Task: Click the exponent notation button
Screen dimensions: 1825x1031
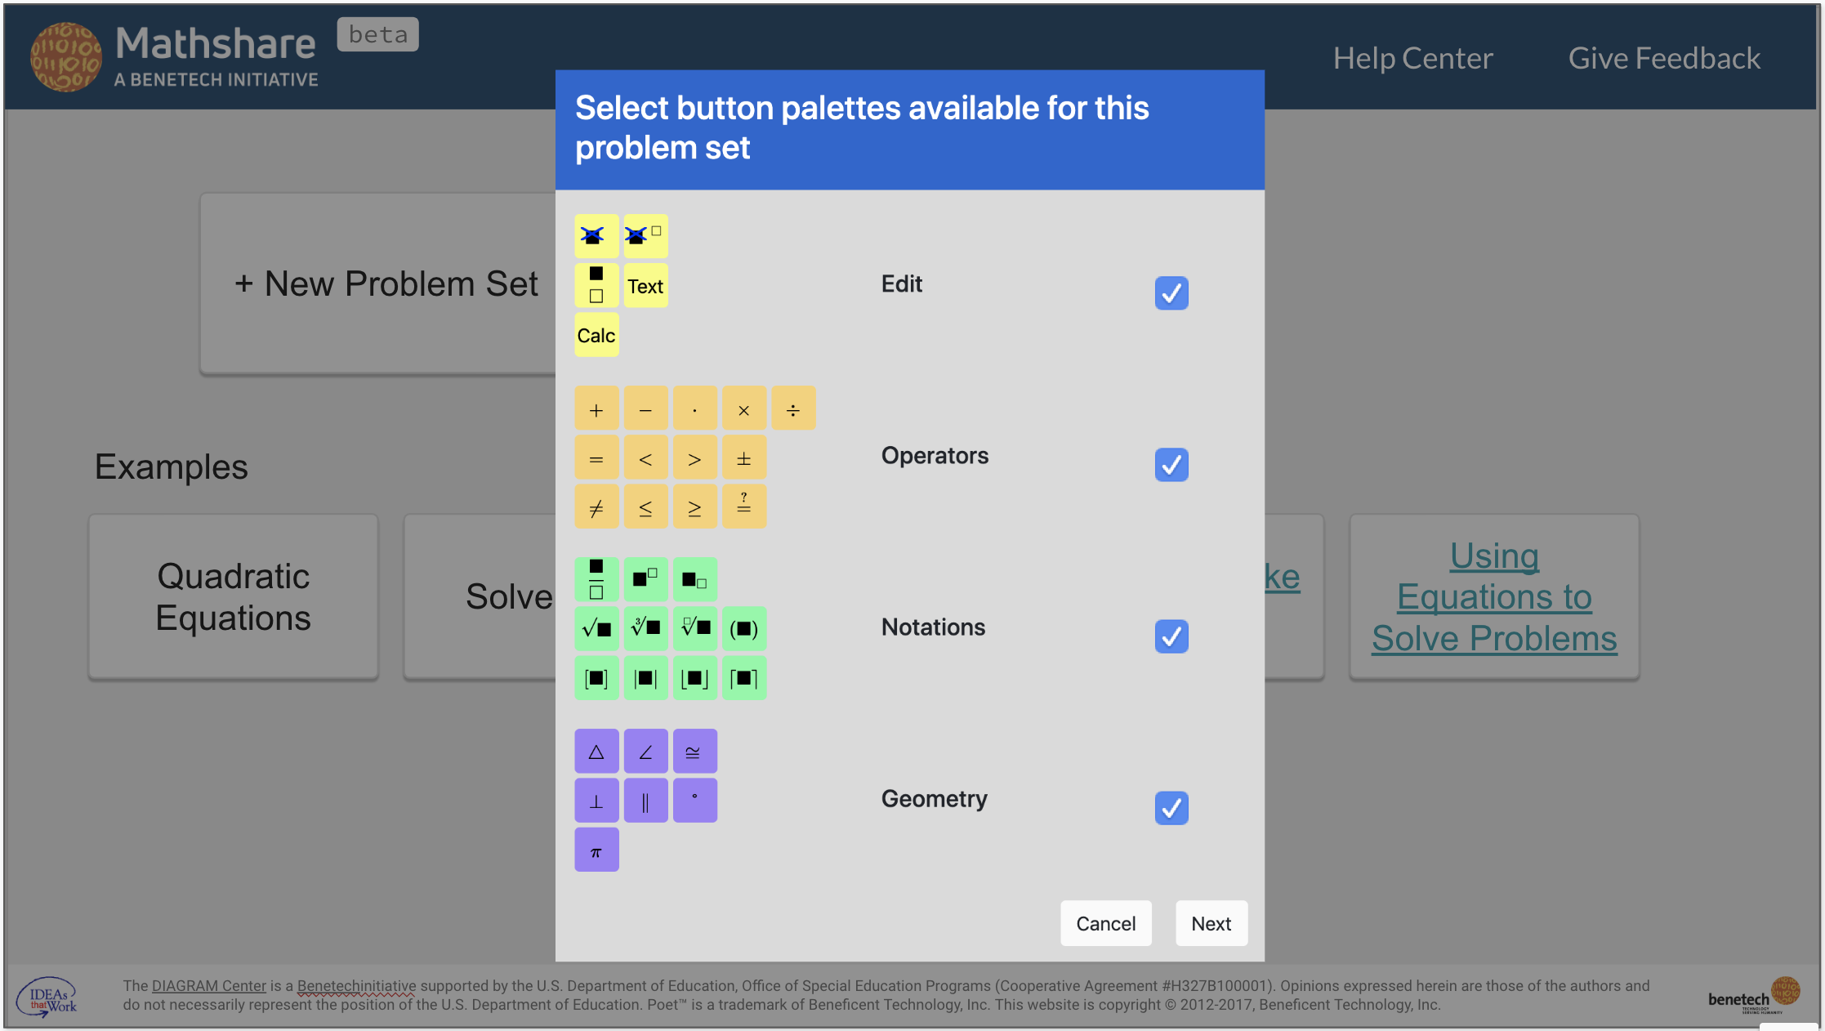Action: pos(645,578)
